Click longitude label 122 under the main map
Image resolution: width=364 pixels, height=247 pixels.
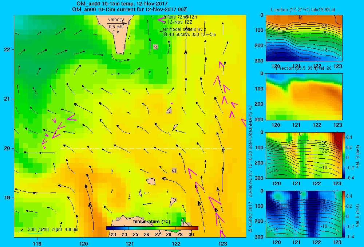point(177,243)
